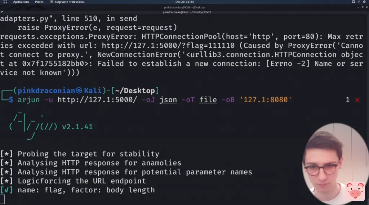Screen dimensions: 369x205
Task: Click the pink pig sticker icon
Action: click(x=355, y=191)
